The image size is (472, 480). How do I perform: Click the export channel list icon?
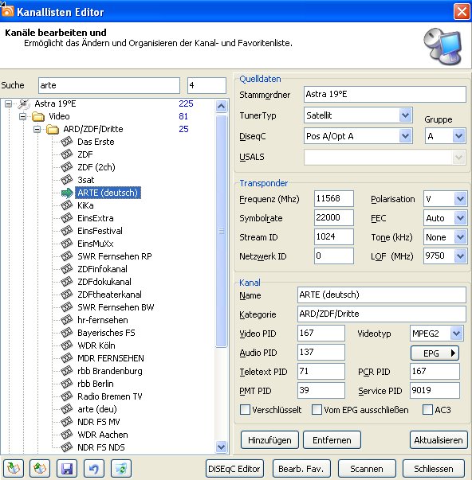tap(40, 468)
